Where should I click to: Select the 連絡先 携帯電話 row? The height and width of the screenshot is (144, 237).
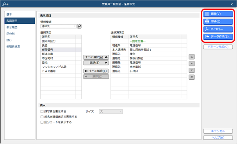149,67
